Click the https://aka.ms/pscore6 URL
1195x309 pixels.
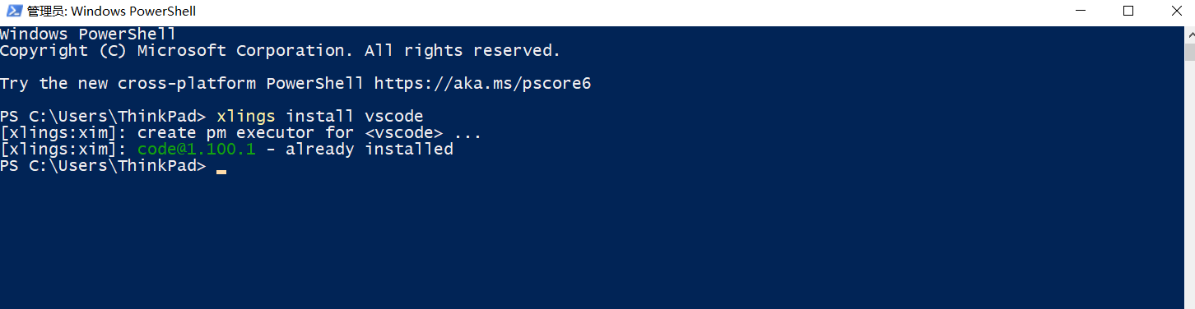coord(482,84)
